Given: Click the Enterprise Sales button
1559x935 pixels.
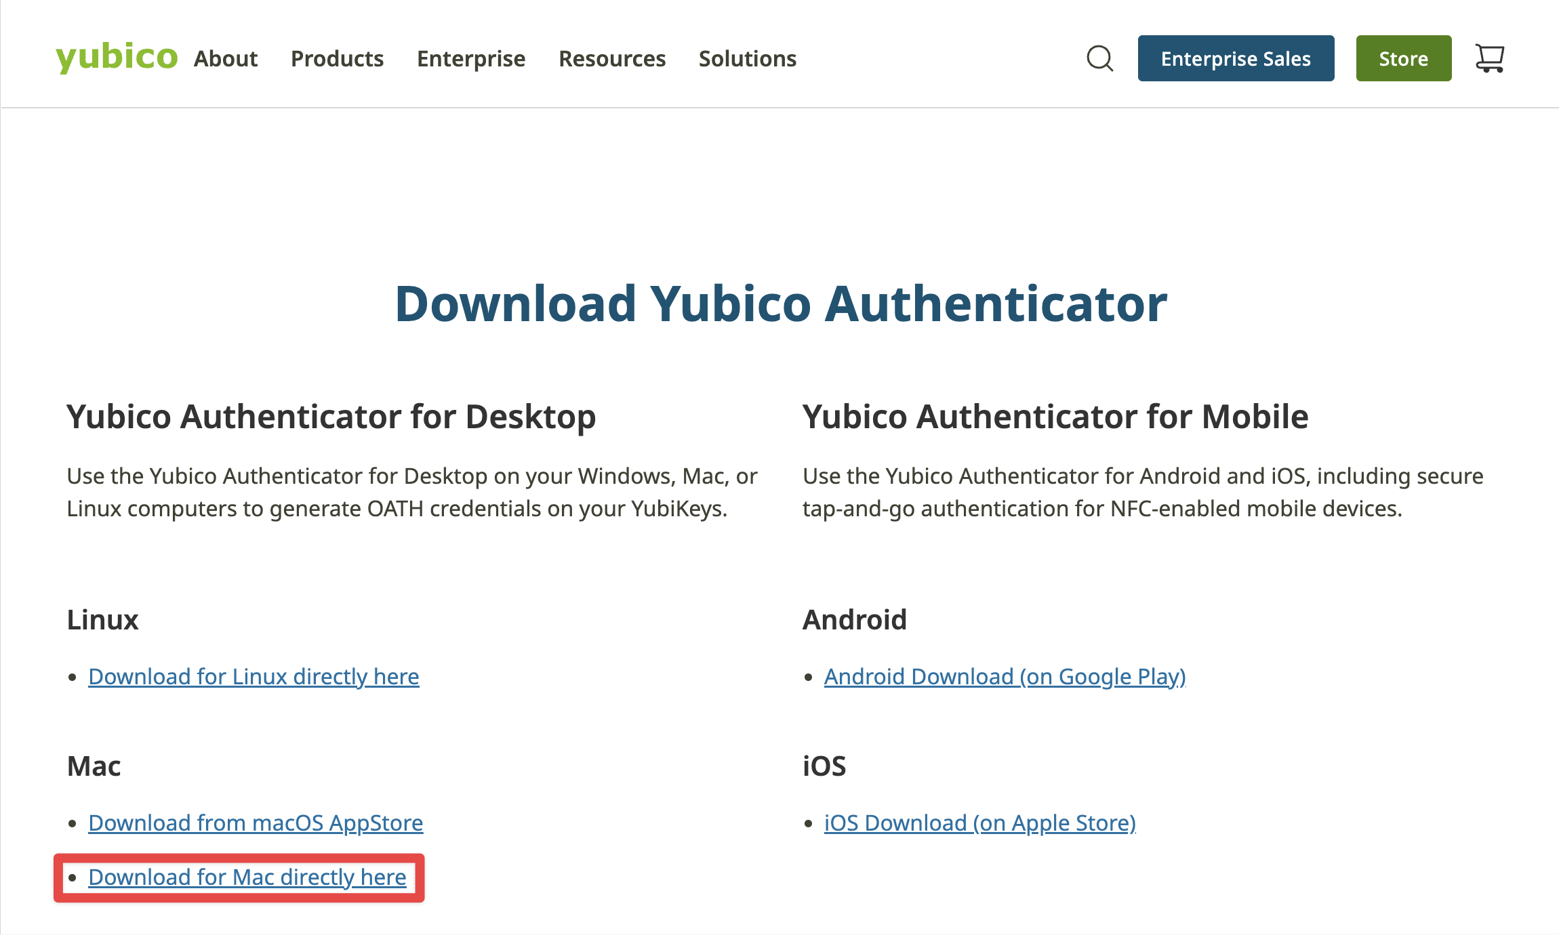Looking at the screenshot, I should click(1236, 58).
